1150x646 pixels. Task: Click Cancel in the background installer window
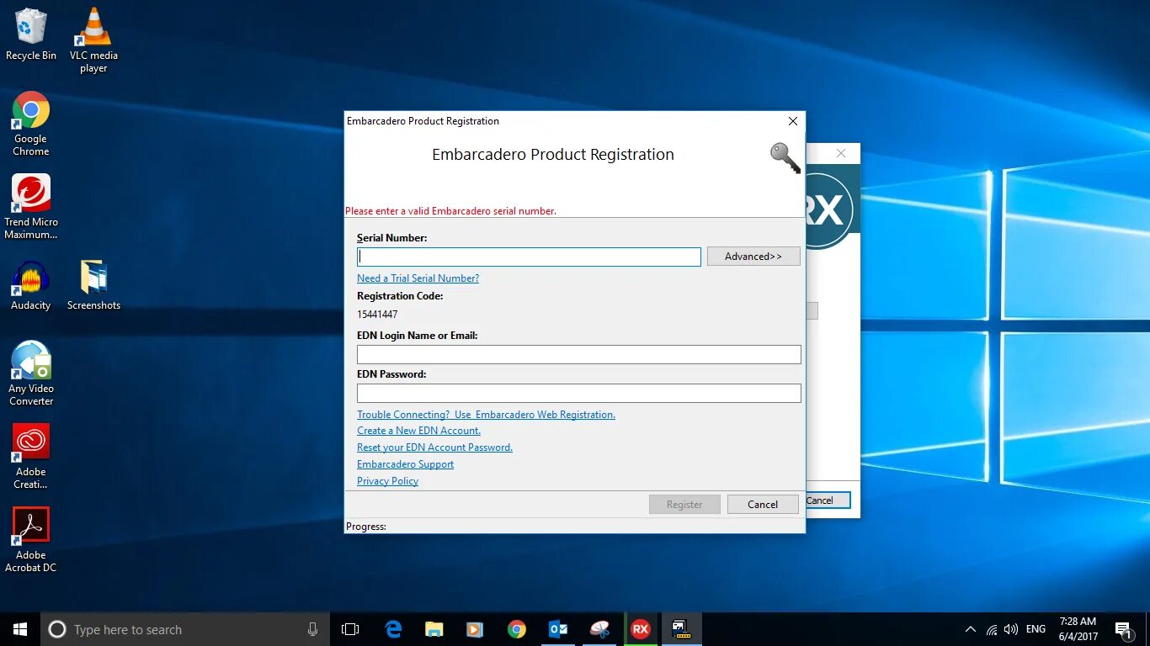point(828,500)
